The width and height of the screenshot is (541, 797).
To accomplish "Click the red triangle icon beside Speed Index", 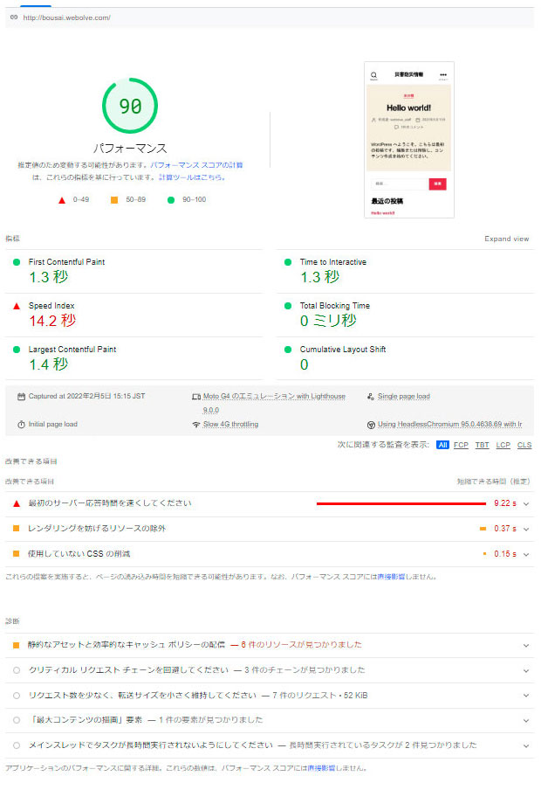I will 17,306.
